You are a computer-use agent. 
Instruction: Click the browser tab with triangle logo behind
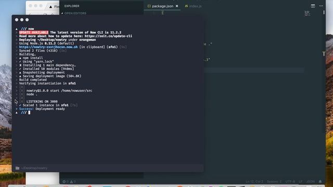pyautogui.click(x=54, y=7)
